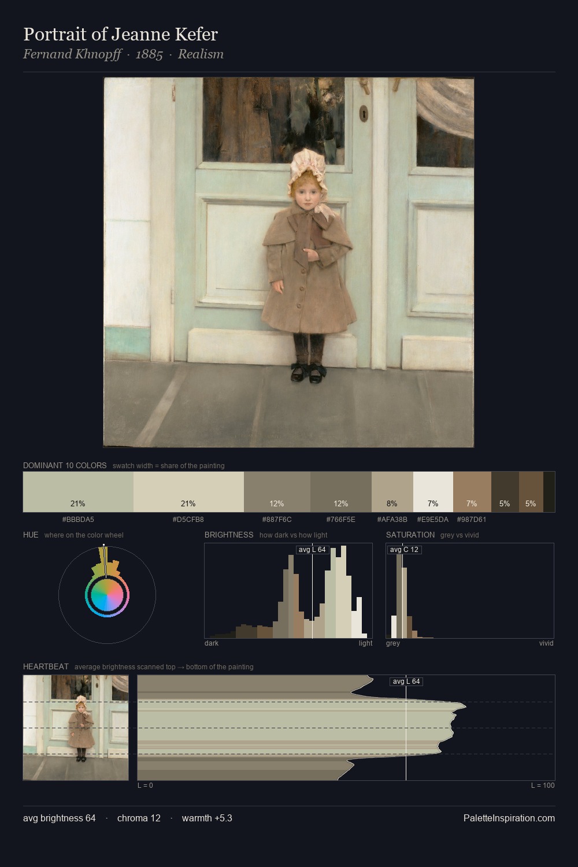Image resolution: width=578 pixels, height=867 pixels.
Task: Click the title 'Portrait of Jeanne Kefer'
Action: point(120,34)
